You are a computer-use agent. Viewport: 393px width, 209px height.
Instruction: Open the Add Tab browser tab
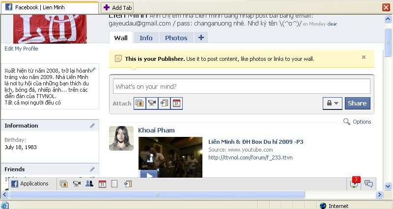[117, 7]
